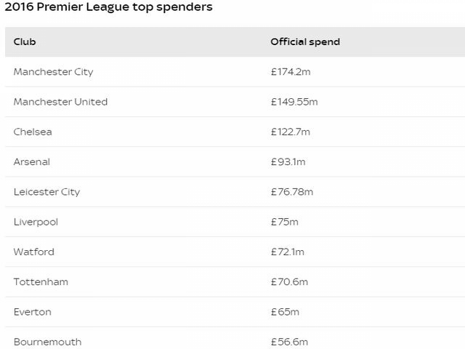Select the Chelsea club name
Screen dimensions: 465x349
click(33, 132)
